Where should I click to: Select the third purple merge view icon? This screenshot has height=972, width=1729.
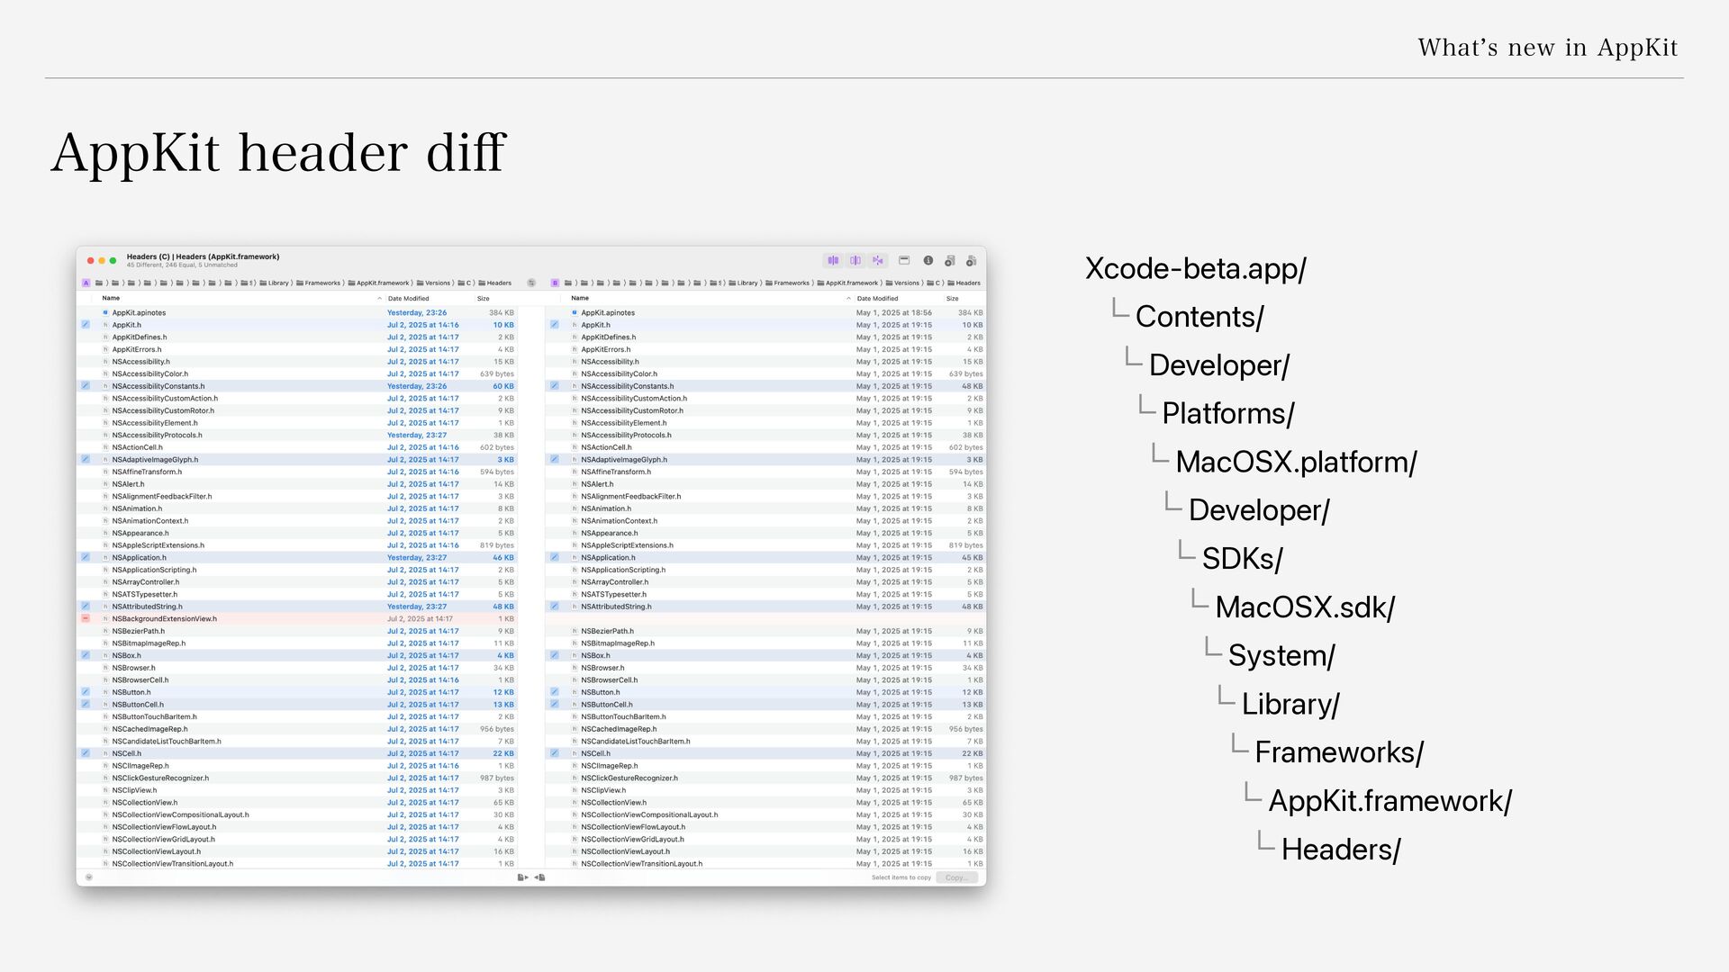coord(878,261)
